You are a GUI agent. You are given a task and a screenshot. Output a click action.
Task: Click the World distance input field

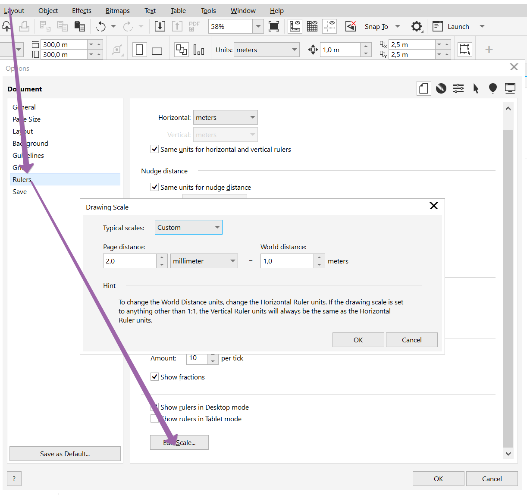click(287, 261)
